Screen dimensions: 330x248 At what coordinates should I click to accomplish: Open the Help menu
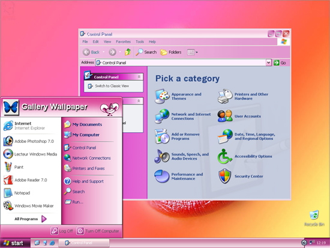pyautogui.click(x=152, y=41)
